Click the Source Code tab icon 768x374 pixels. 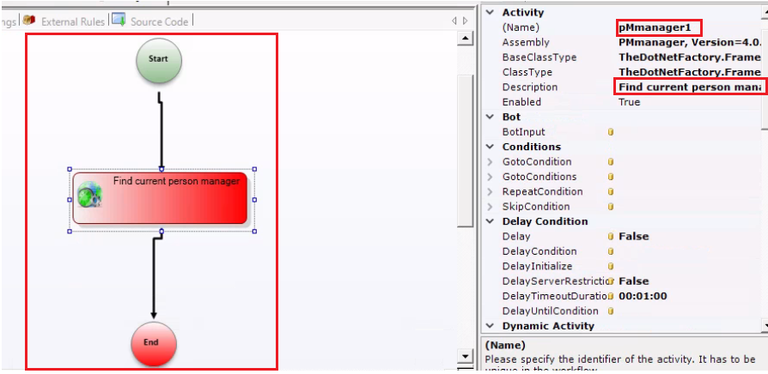(x=119, y=20)
